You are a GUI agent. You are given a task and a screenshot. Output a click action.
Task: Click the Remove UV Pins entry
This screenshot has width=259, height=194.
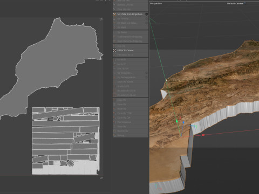[131, 5]
